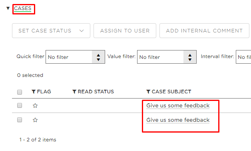Open the first Give us some feedback case
The width and height of the screenshot is (251, 151).
(178, 106)
